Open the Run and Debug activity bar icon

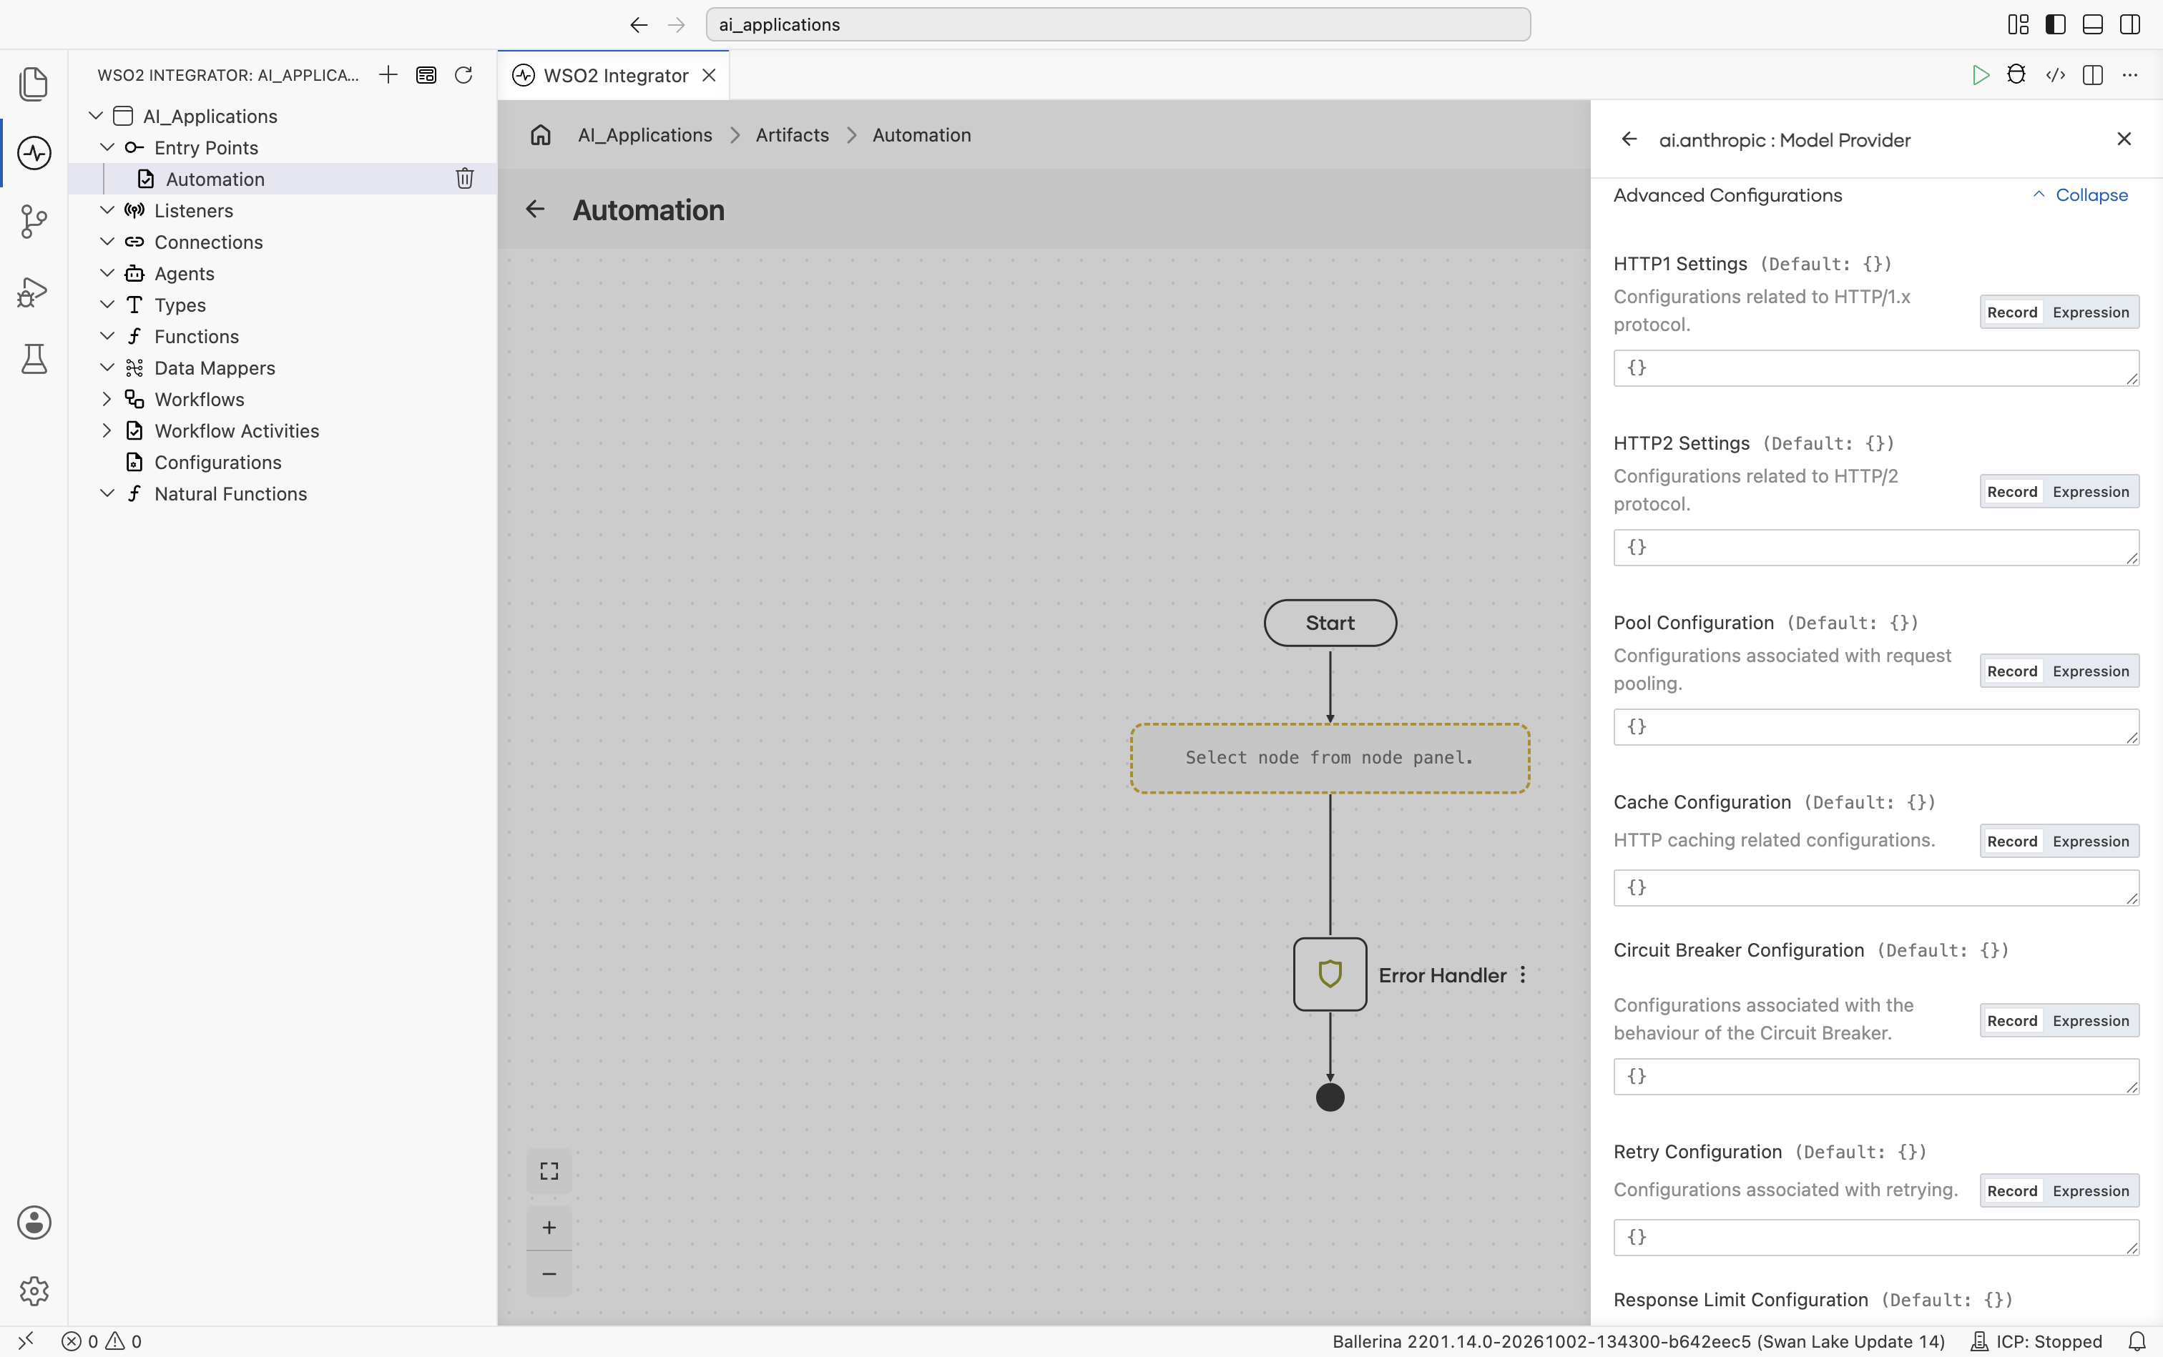coord(34,291)
